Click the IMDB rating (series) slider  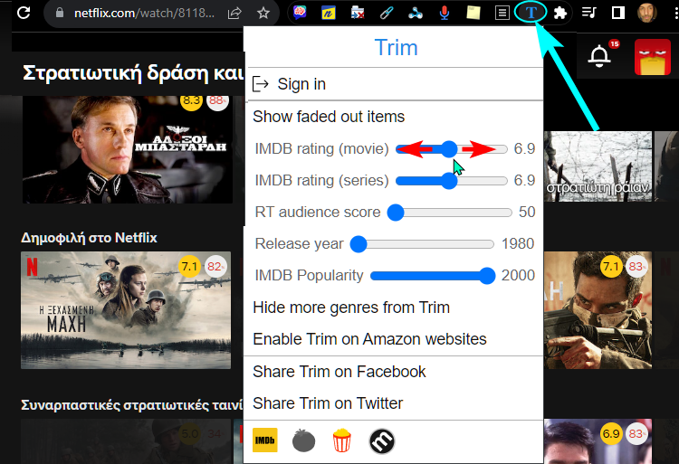pos(451,181)
